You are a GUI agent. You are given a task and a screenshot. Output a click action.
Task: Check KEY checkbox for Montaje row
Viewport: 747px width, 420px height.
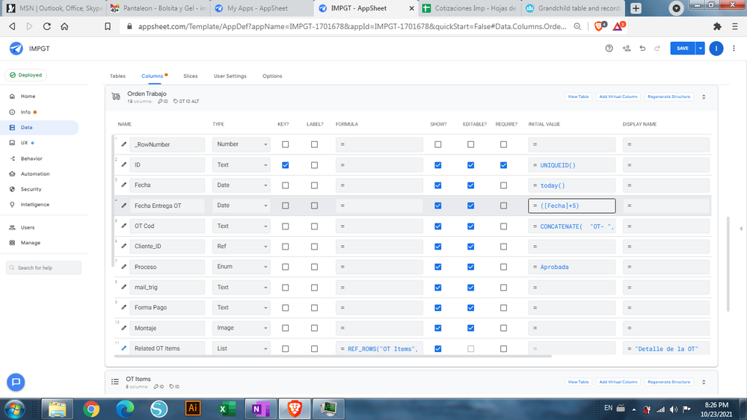(286, 328)
